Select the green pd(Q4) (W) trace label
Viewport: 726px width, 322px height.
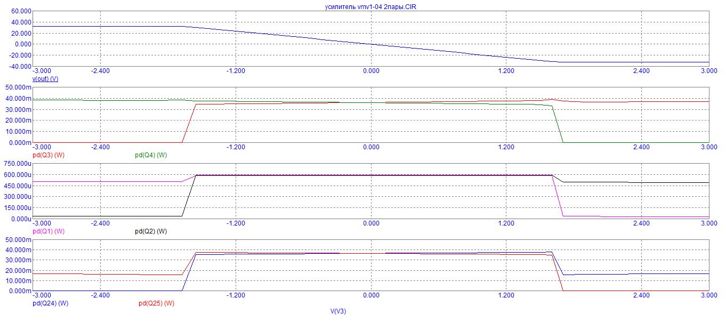click(151, 155)
